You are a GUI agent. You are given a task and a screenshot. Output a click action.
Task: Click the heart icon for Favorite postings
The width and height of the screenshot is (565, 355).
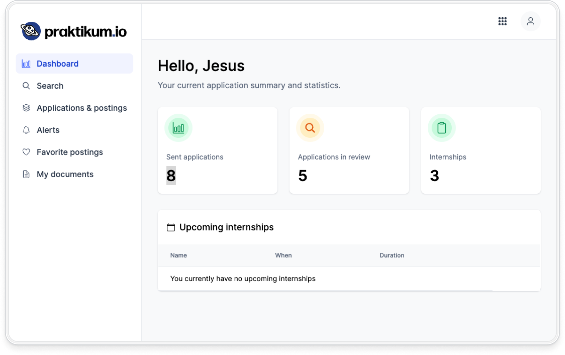tap(26, 152)
